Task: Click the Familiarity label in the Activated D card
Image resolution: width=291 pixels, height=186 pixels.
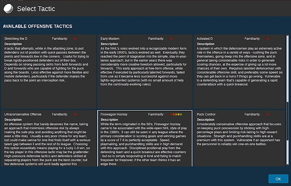Action: point(252,39)
